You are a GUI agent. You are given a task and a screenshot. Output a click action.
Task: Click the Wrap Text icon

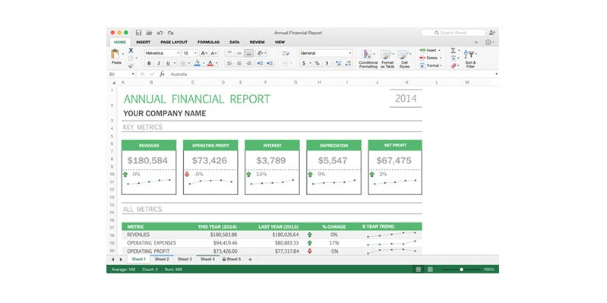286,53
